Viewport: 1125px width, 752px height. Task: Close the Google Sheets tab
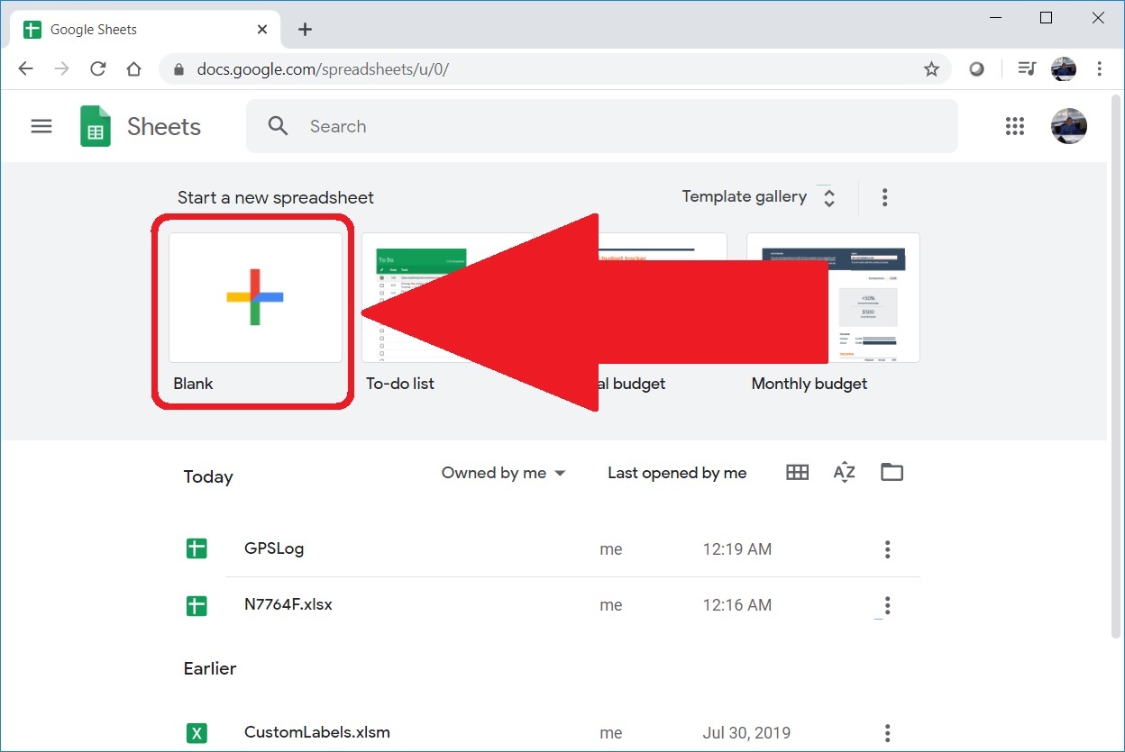pyautogui.click(x=262, y=30)
